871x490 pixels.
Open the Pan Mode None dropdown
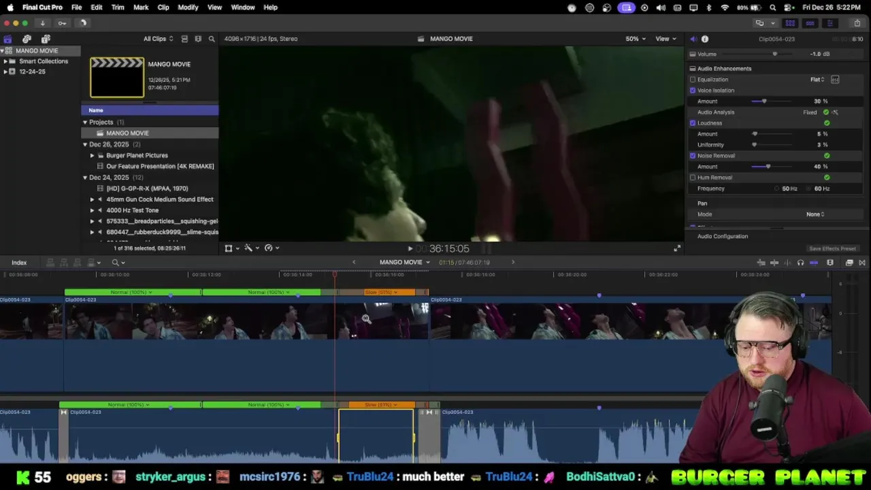[815, 214]
